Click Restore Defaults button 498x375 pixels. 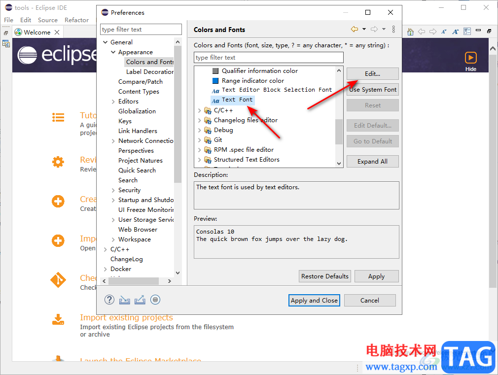(x=325, y=276)
